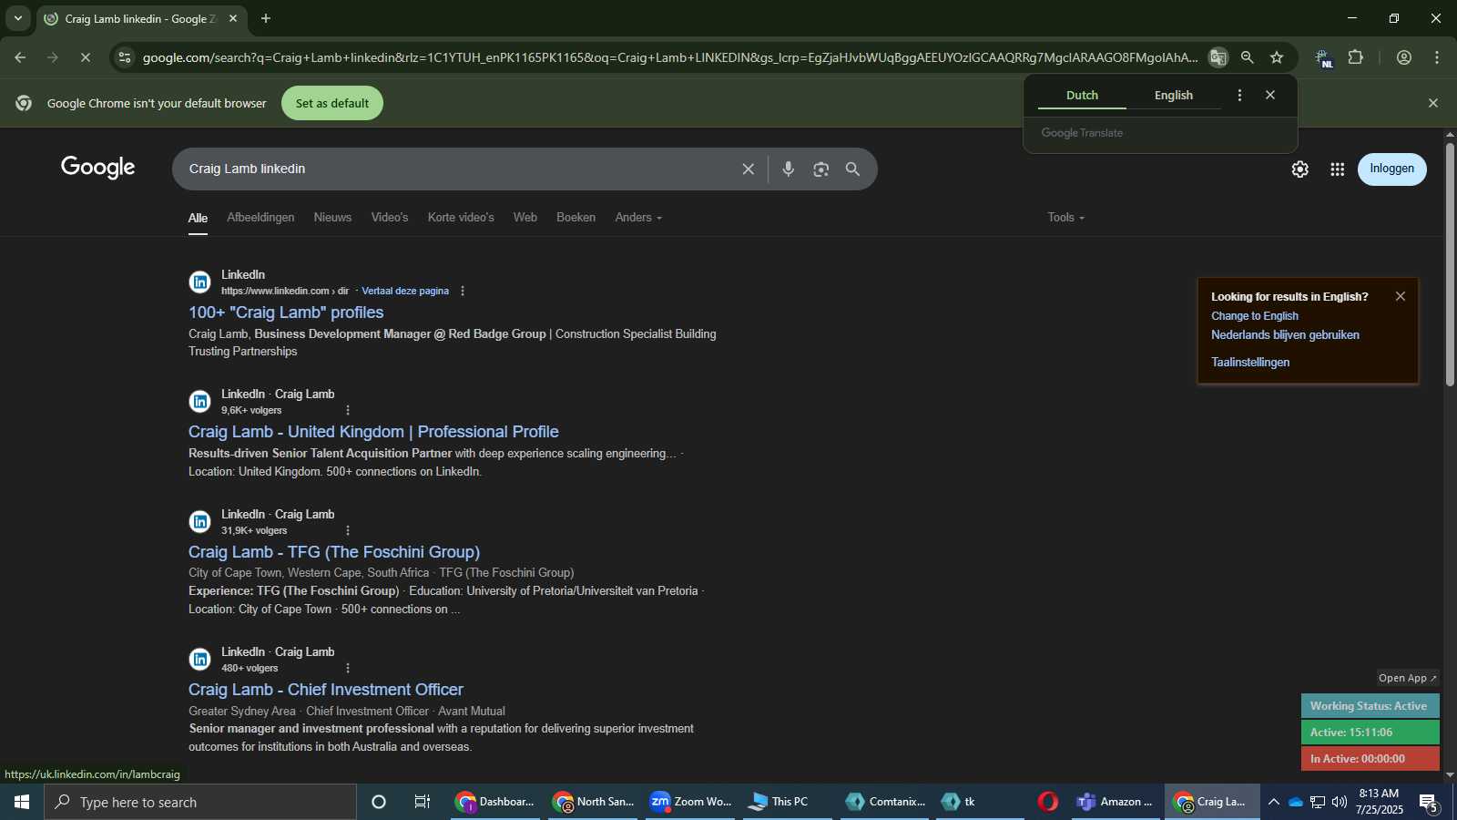Open volume control in system tray
This screenshot has height=820, width=1457.
1340,802
